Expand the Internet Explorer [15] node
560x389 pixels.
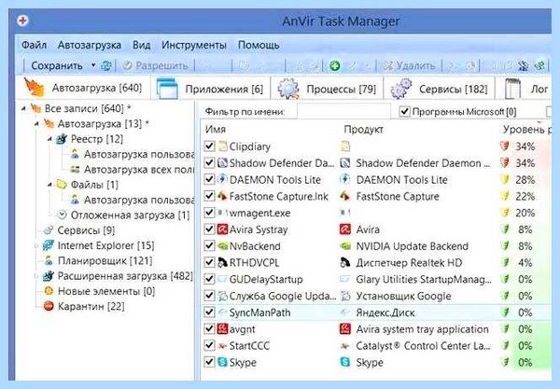36,245
